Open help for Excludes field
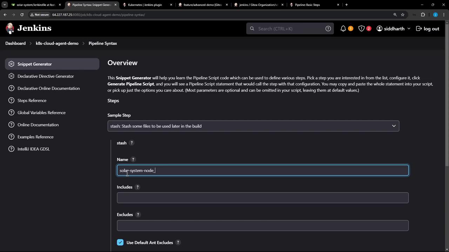Screen dimensions: 449x252 coord(138,215)
